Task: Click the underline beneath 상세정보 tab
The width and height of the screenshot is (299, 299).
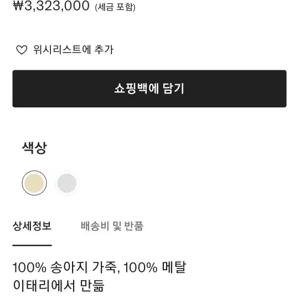Action: point(32,245)
